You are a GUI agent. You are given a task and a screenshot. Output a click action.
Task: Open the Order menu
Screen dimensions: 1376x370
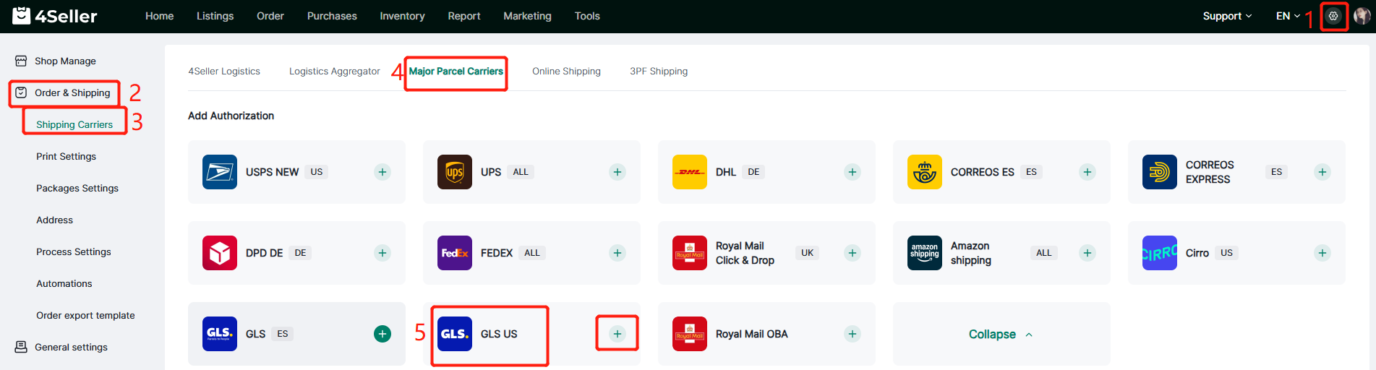pos(270,16)
